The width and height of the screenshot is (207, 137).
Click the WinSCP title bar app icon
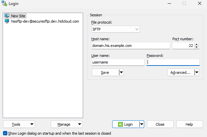point(4,4)
